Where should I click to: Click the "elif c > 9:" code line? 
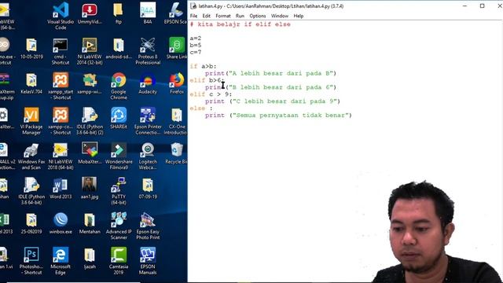(211, 94)
